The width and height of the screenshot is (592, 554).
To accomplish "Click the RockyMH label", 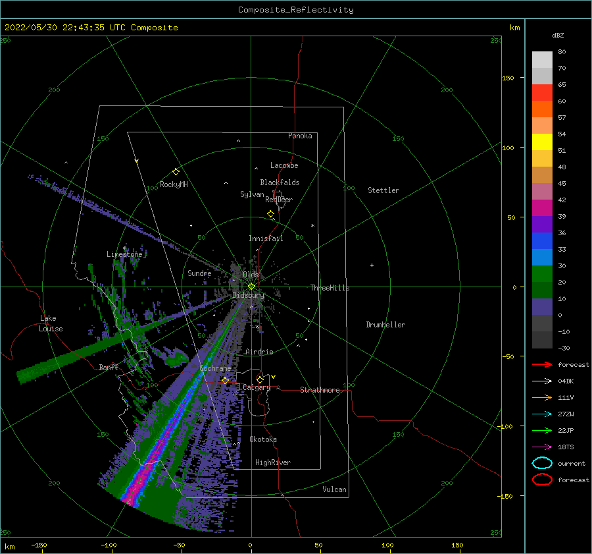I will [x=174, y=184].
